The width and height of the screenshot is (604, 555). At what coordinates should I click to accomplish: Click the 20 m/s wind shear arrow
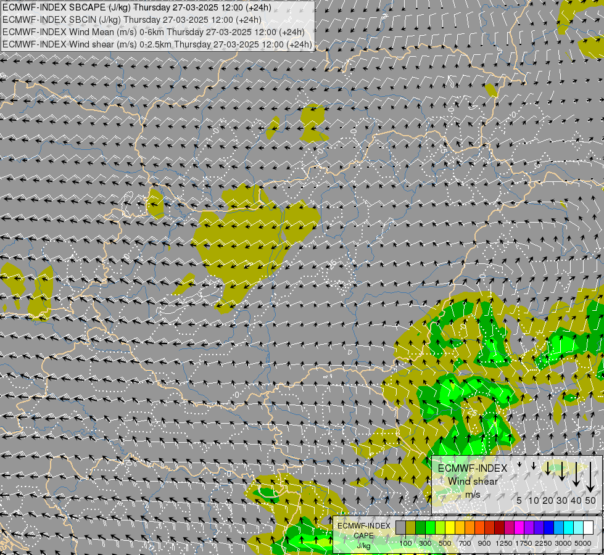pos(548,468)
